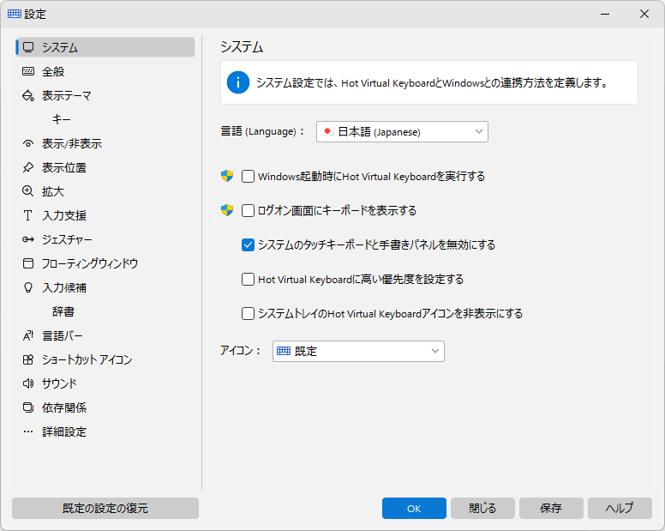Click the Japanese flag icon in language box
The width and height of the screenshot is (665, 531).
click(x=327, y=131)
